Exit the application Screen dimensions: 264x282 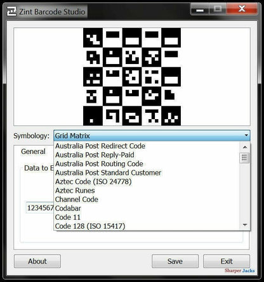point(227,261)
